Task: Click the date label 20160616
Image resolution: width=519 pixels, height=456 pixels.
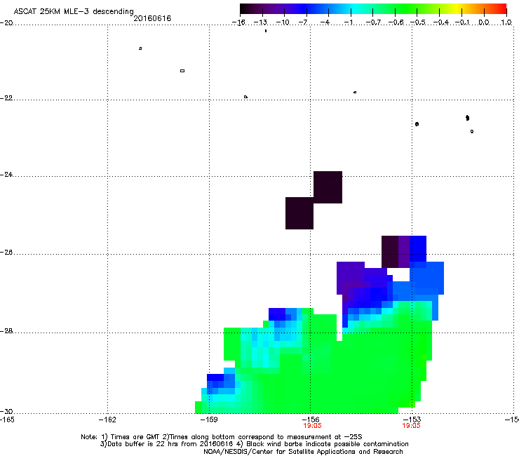Action: tap(152, 18)
